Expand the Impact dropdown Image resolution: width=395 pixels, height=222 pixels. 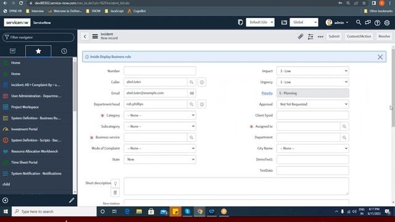pos(313,71)
